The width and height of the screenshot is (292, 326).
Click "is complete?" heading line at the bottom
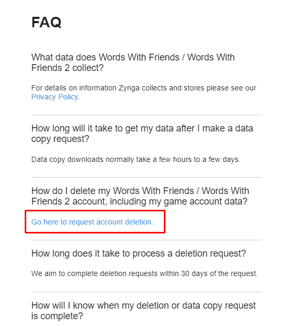click(x=57, y=316)
